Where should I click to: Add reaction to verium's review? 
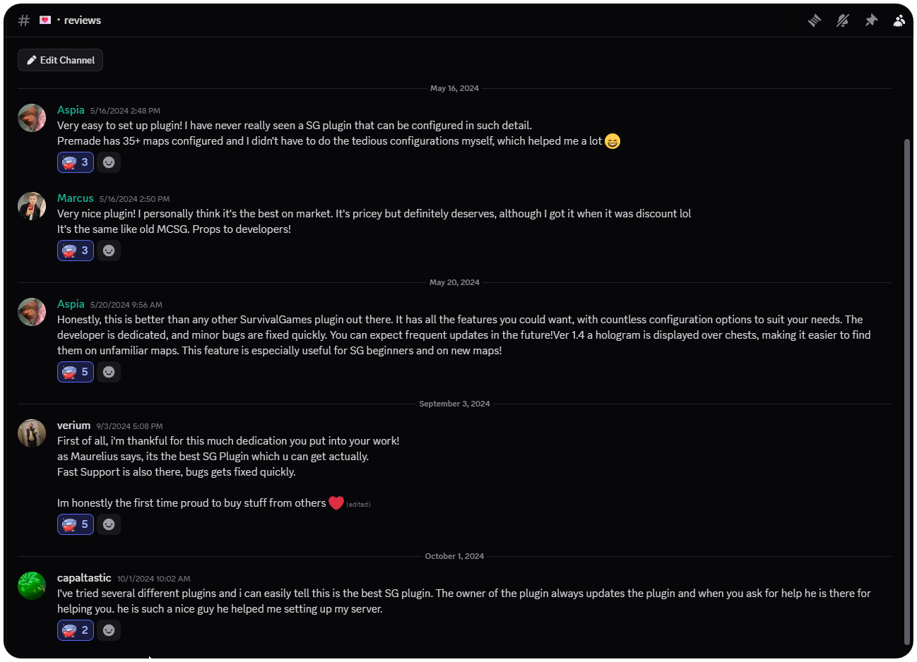point(109,524)
